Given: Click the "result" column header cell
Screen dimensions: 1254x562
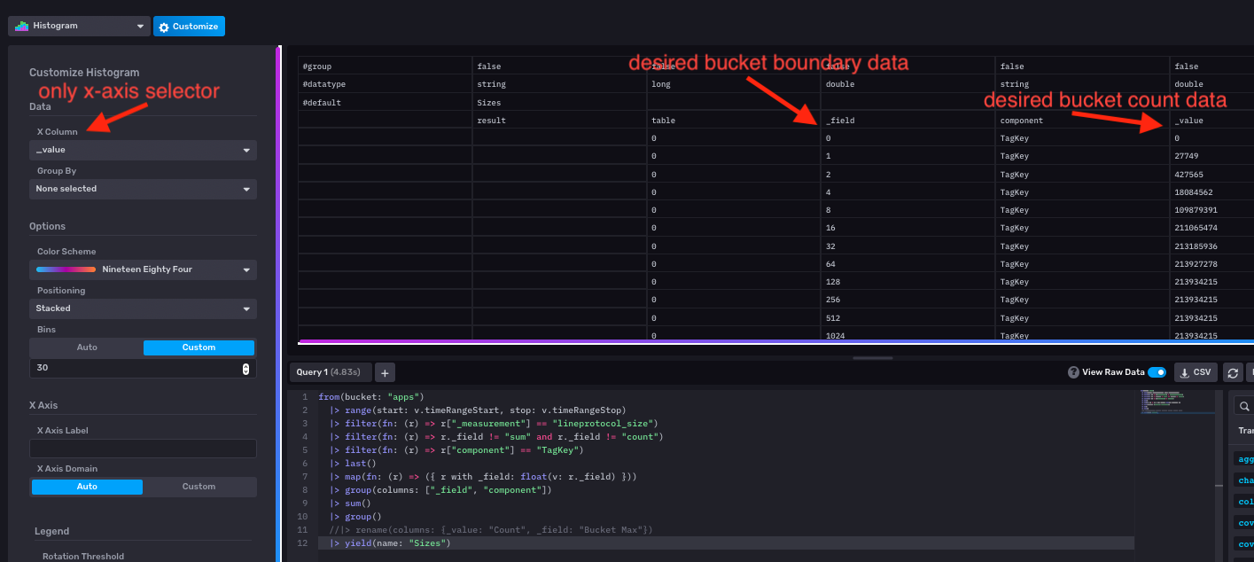Looking at the screenshot, I should pos(559,121).
